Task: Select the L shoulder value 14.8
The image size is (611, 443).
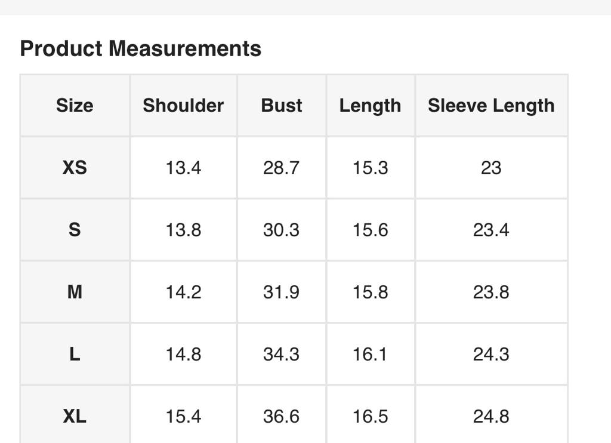Action: [183, 354]
